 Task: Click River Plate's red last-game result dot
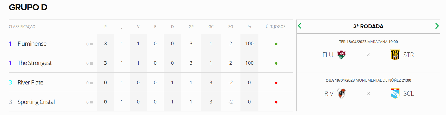point(276,83)
